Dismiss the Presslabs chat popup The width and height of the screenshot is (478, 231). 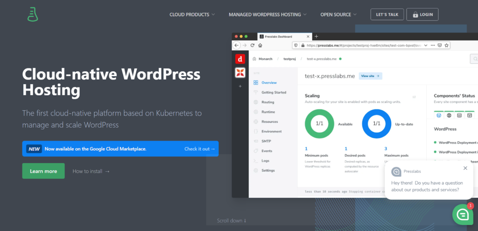coord(465,168)
